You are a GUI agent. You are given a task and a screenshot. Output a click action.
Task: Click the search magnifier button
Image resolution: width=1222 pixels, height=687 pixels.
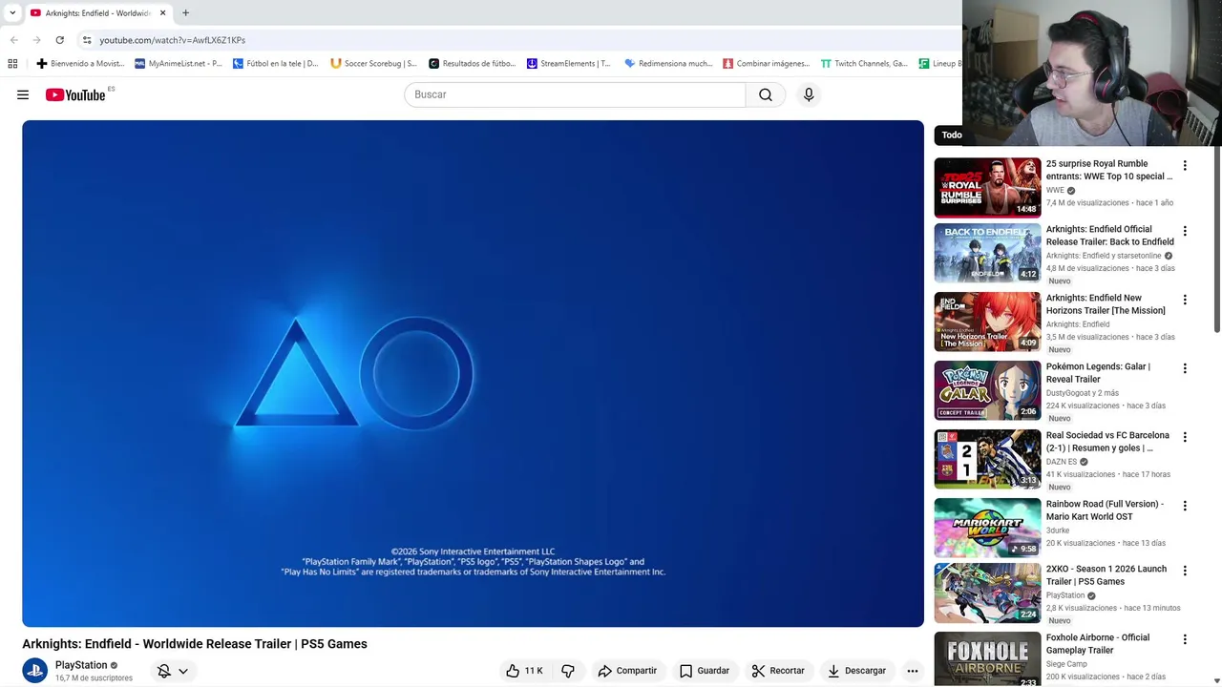click(x=766, y=94)
